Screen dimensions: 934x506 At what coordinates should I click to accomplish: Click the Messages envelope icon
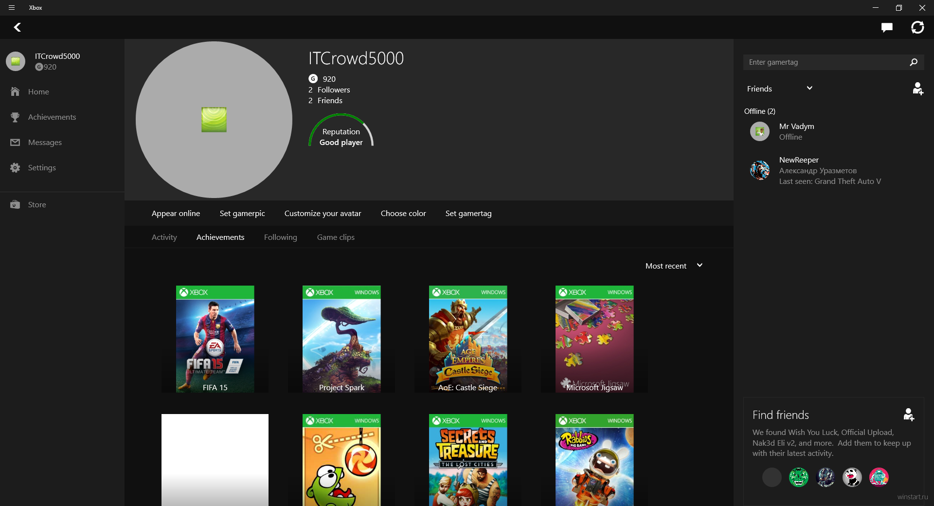(15, 142)
